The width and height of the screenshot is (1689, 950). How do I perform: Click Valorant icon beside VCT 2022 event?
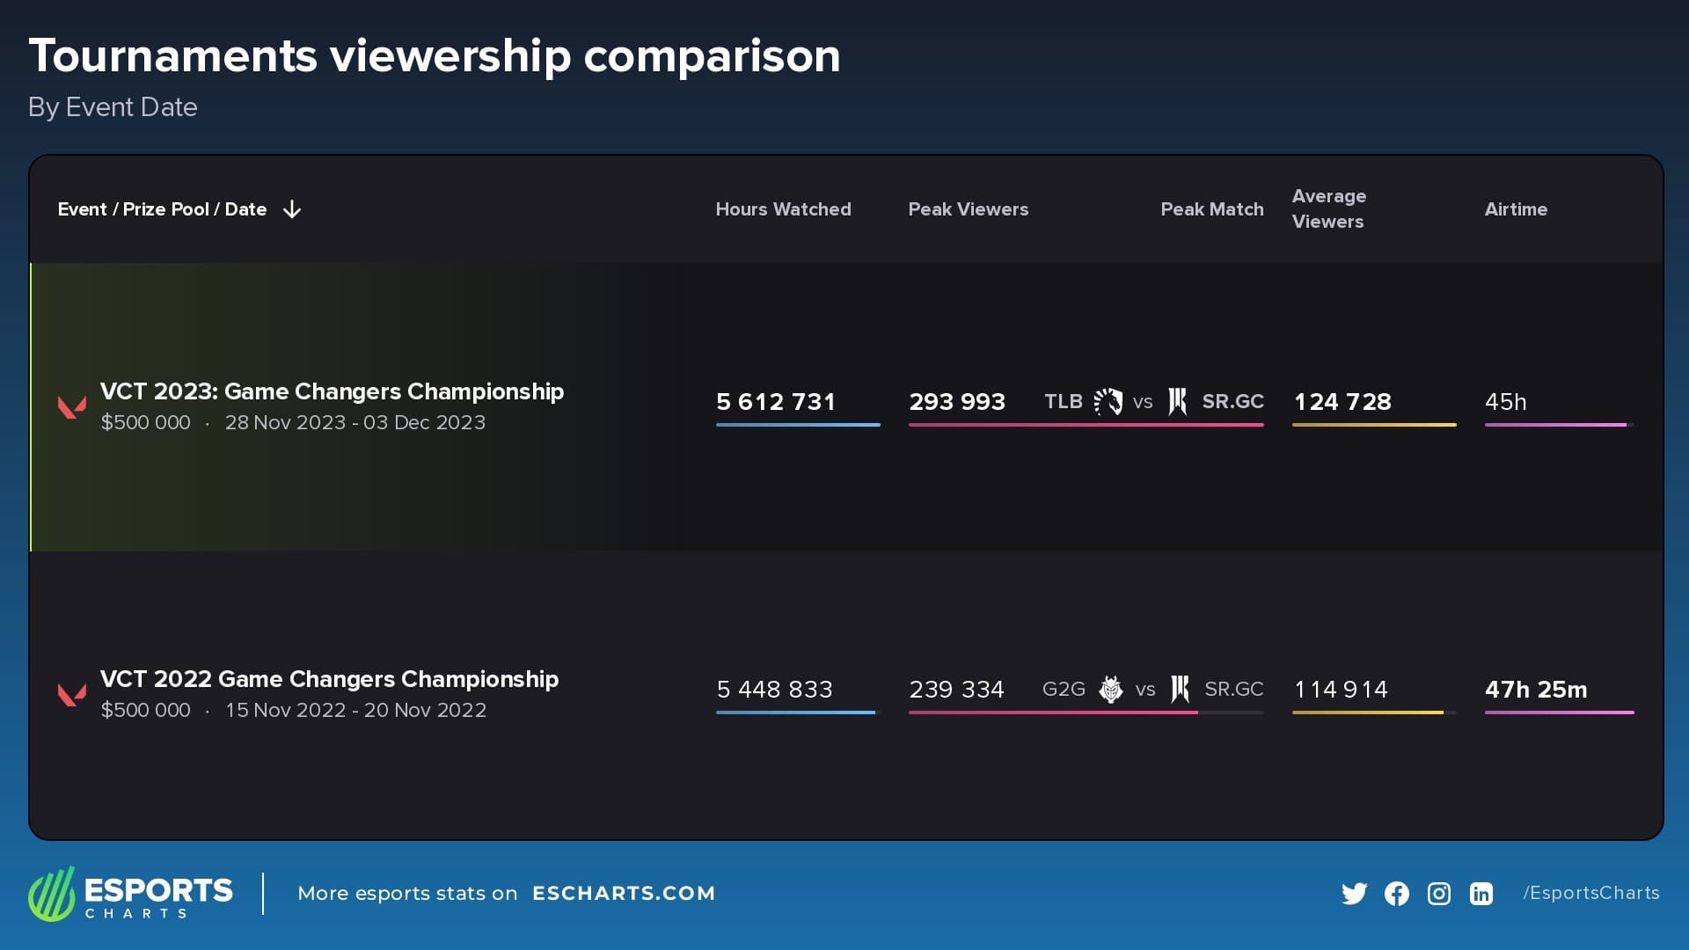[72, 694]
